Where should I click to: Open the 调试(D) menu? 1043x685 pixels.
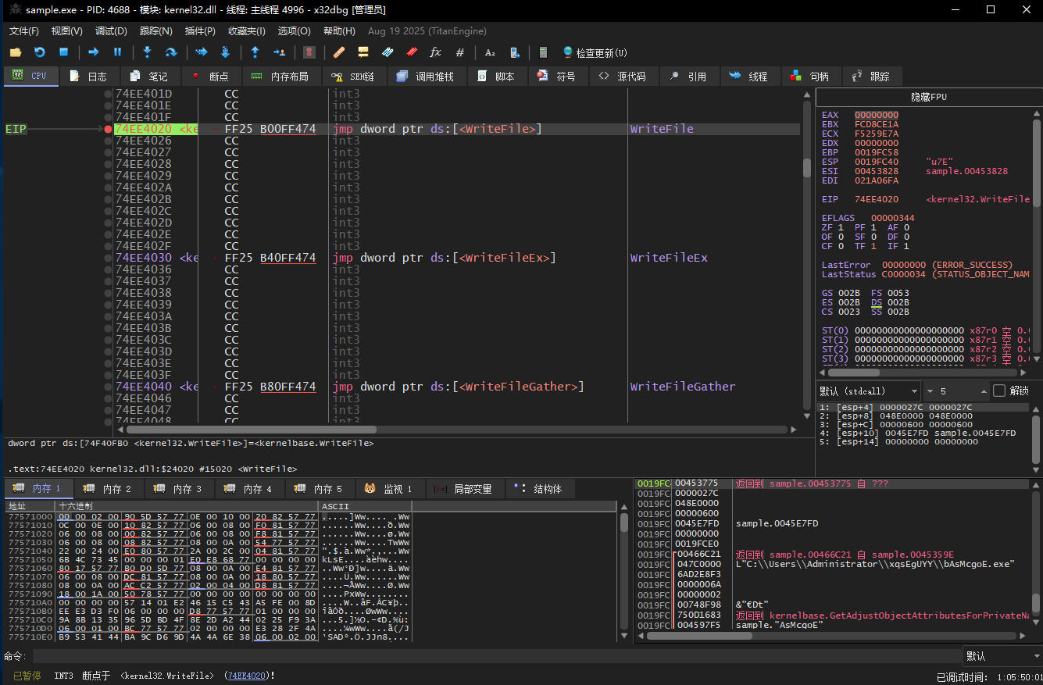pos(111,31)
